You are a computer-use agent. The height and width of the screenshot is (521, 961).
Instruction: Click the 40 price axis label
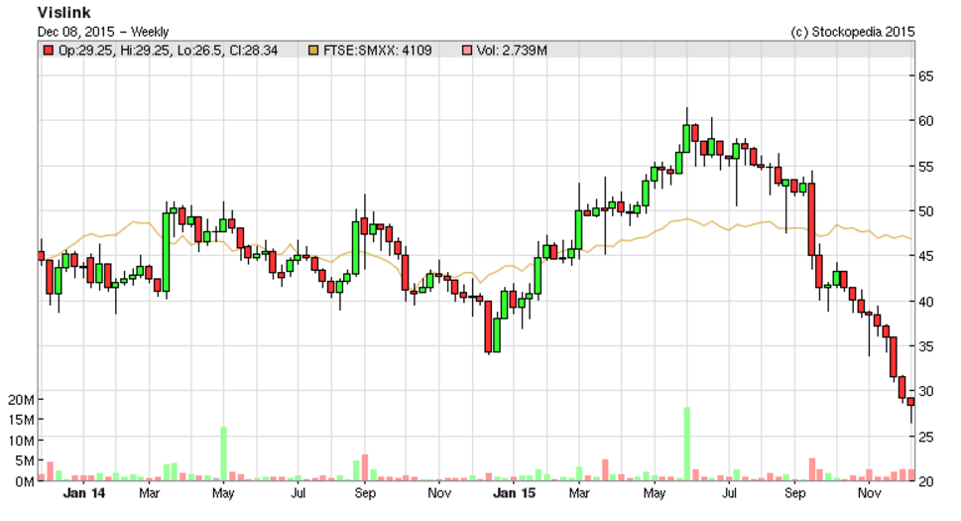pos(925,302)
